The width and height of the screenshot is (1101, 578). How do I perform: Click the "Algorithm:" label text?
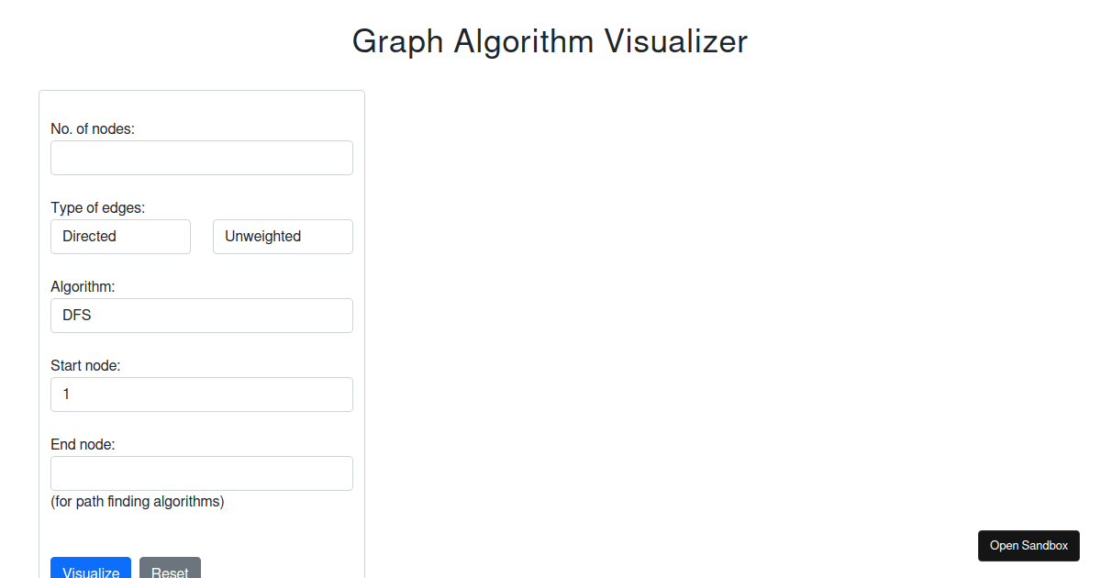point(83,286)
